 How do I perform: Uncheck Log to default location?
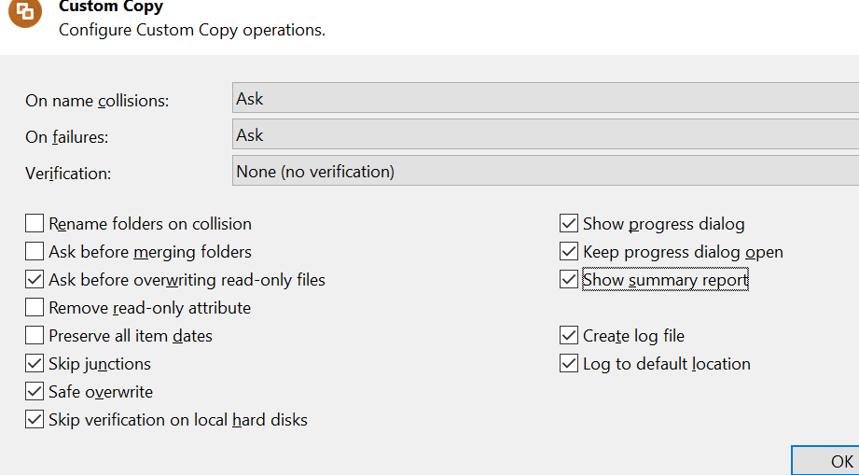point(569,364)
